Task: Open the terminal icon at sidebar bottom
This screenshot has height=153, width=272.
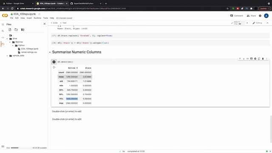Action: 3,147
